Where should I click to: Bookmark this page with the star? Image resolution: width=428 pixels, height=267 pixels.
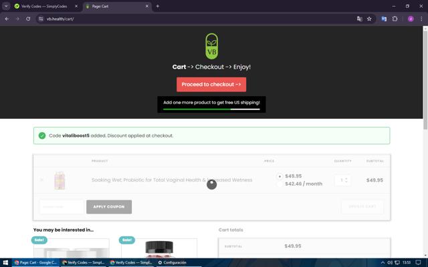[369, 19]
